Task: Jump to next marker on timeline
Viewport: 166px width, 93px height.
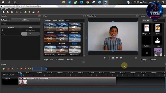Action: click(25, 69)
